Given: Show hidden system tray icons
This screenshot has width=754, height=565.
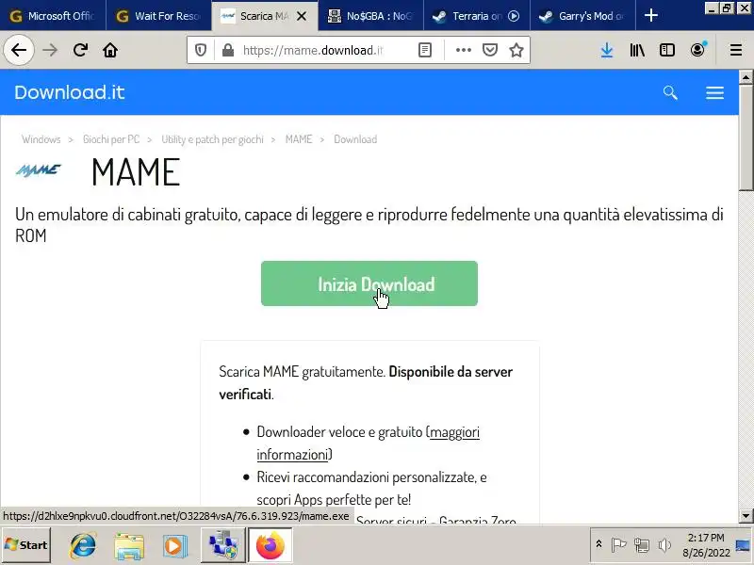Looking at the screenshot, I should (x=598, y=544).
